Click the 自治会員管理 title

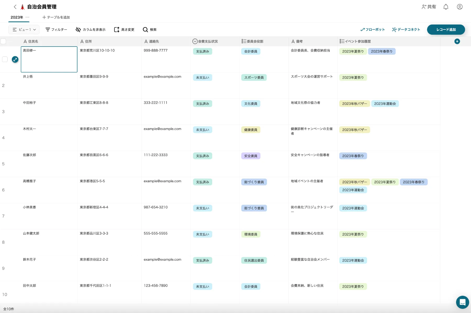pos(42,7)
